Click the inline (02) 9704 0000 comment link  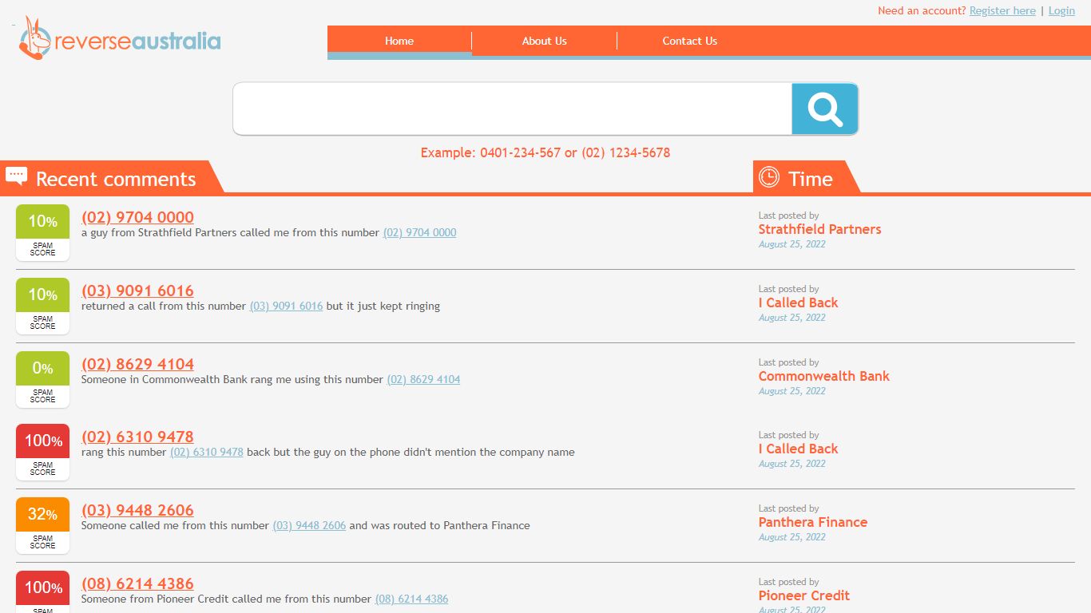(419, 233)
